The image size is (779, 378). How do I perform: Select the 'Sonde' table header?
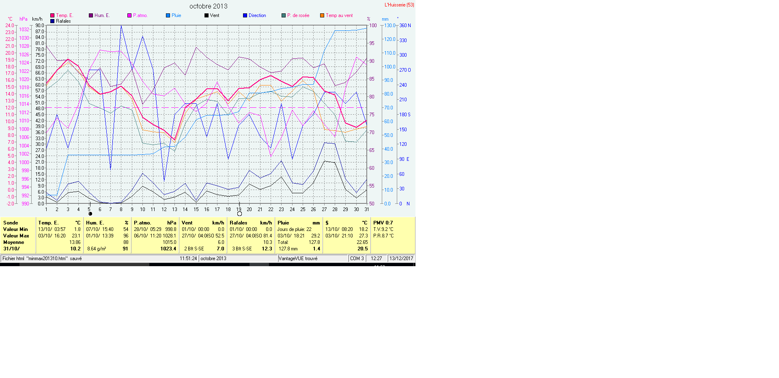click(11, 223)
